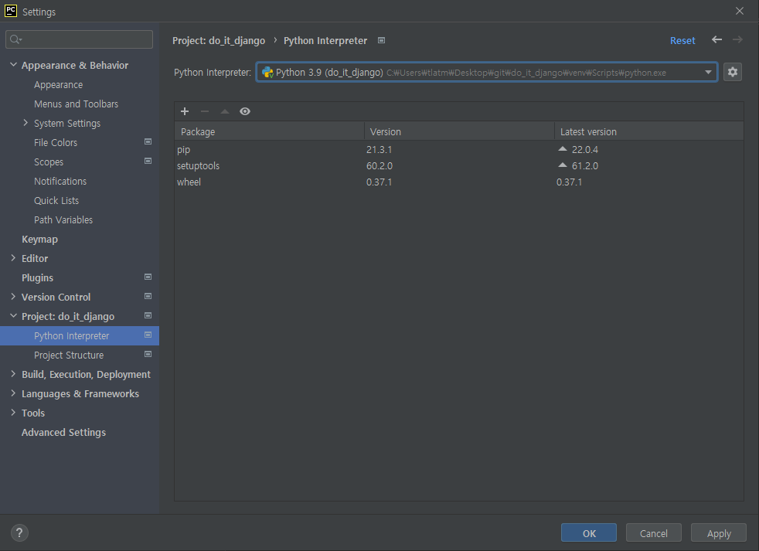Image resolution: width=759 pixels, height=551 pixels.
Task: Click pip version 21.3.1 cell
Action: [x=379, y=150]
